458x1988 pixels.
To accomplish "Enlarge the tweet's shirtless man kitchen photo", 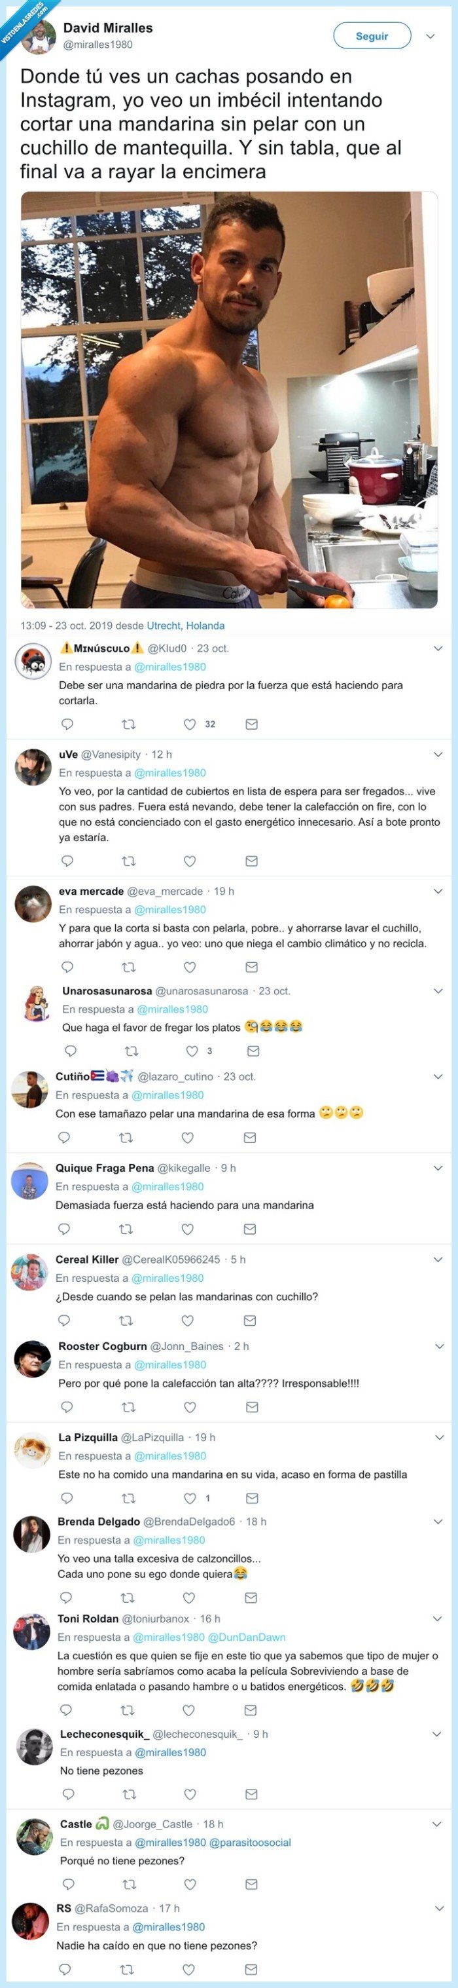I will [x=229, y=400].
